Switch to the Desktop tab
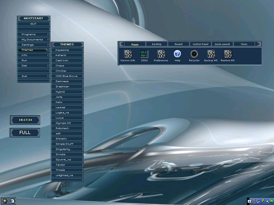Screen dimensions: 274x205 [157, 44]
